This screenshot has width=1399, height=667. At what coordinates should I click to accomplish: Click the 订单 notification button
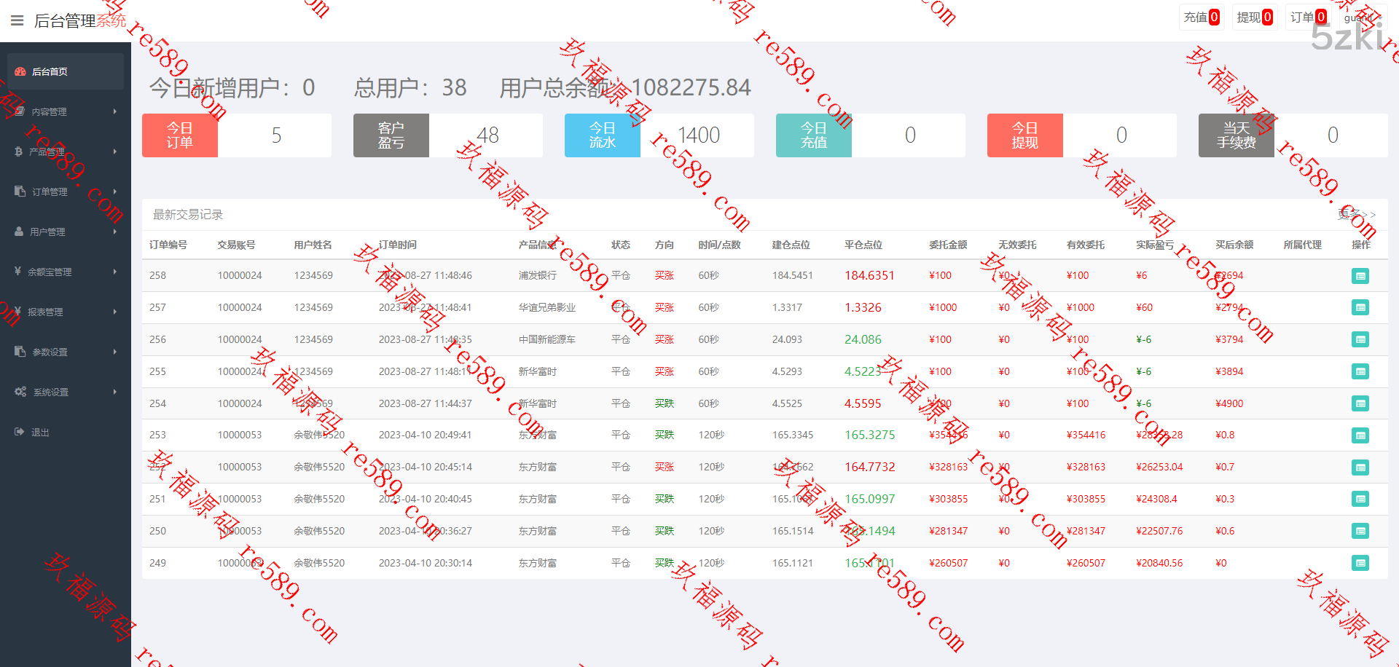click(1308, 17)
